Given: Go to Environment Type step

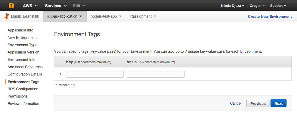Looking at the screenshot, I should 22,45.
